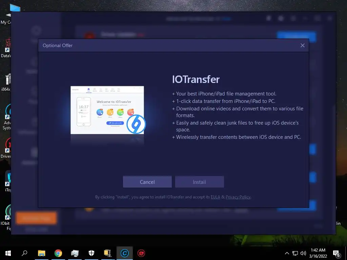Close the Optional Offer dialog
Image resolution: width=347 pixels, height=260 pixels.
pyautogui.click(x=302, y=45)
